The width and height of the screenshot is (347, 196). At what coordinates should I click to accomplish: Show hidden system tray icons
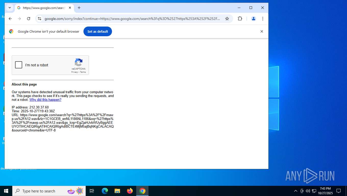tap(296, 191)
